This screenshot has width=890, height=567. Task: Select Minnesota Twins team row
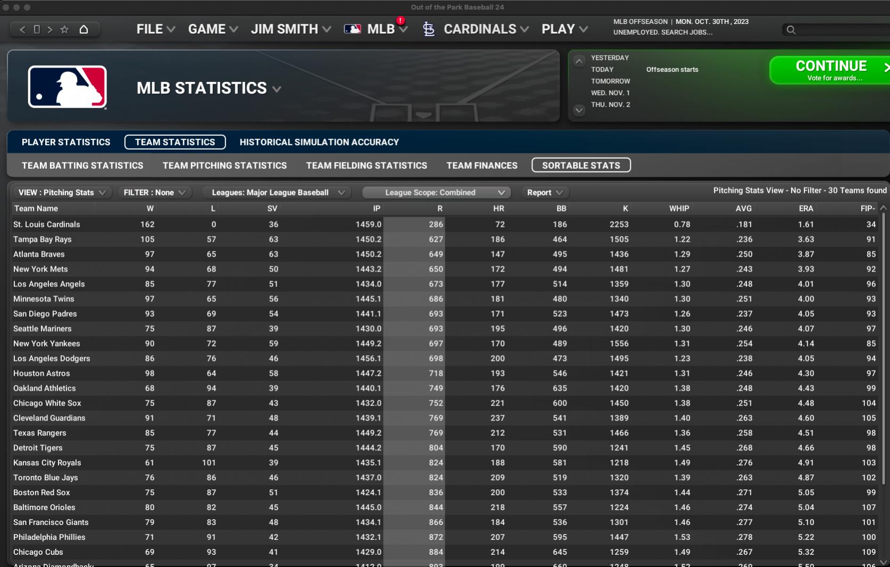coord(445,299)
